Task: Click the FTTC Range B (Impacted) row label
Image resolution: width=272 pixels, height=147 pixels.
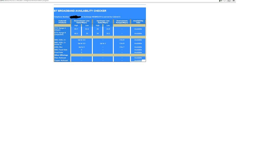Action: (x=60, y=34)
